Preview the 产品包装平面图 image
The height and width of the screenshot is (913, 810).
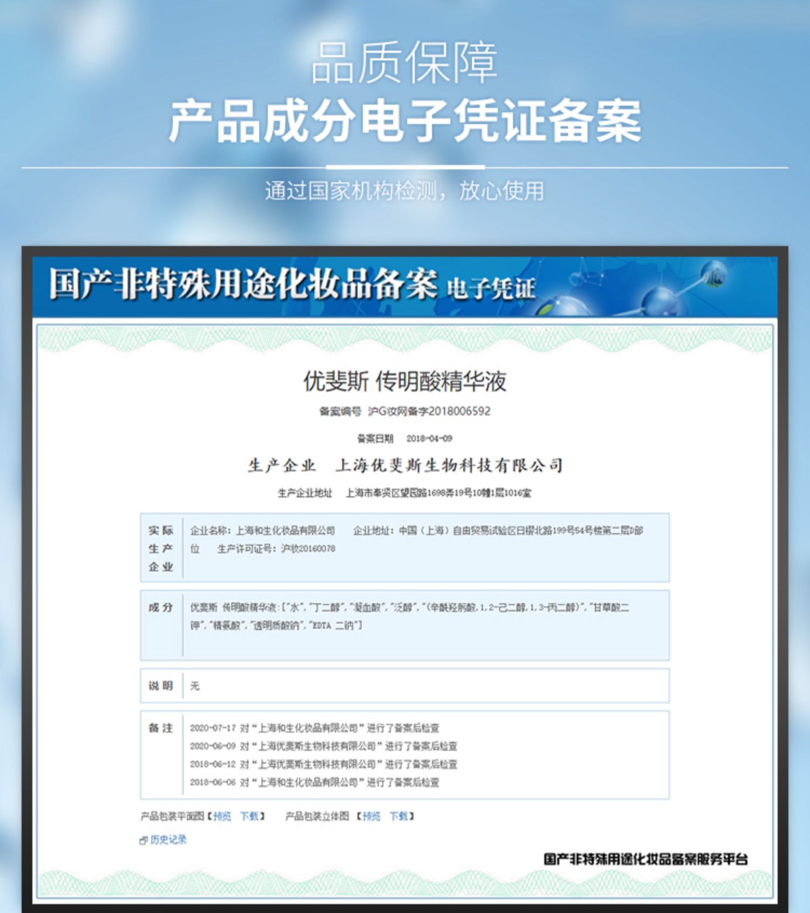coord(222,816)
